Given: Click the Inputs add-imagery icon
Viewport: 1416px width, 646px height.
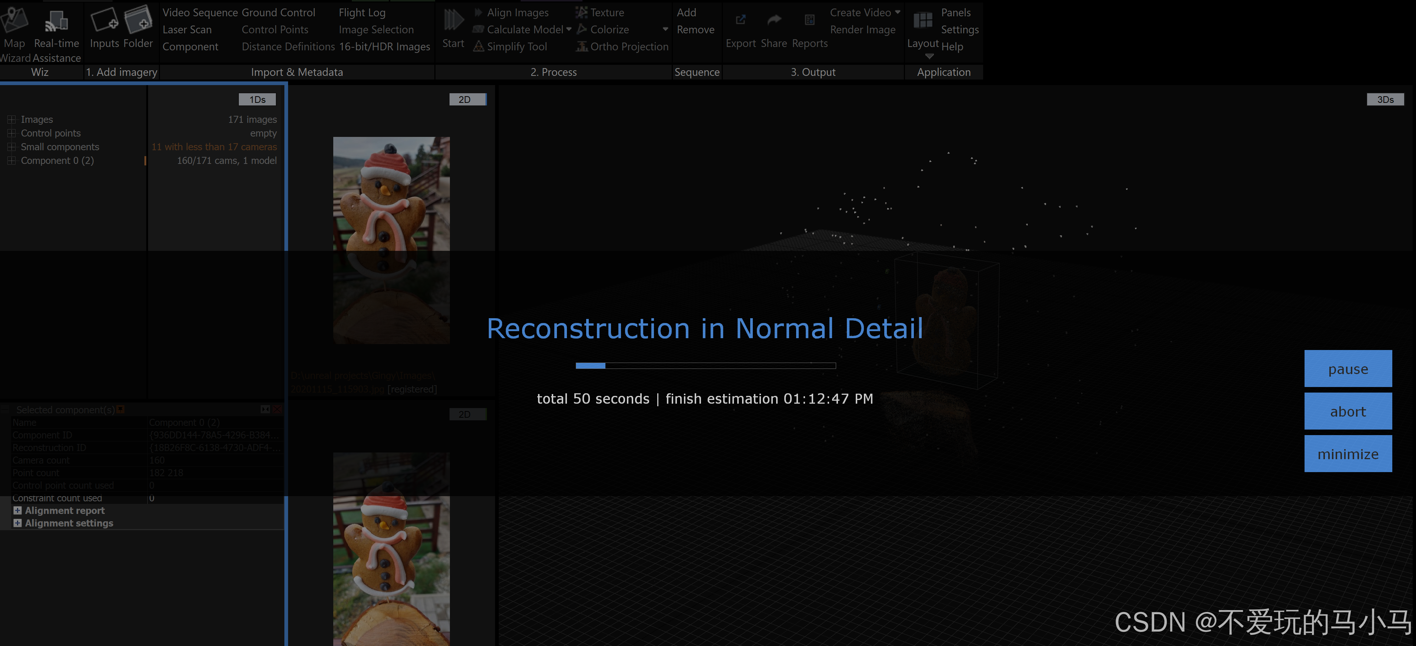Looking at the screenshot, I should (x=104, y=20).
